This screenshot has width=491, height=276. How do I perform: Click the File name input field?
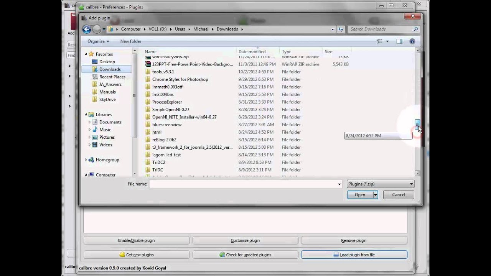(243, 184)
